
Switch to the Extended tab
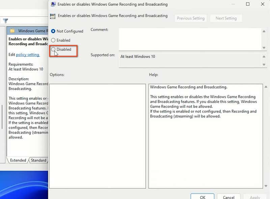click(x=18, y=160)
